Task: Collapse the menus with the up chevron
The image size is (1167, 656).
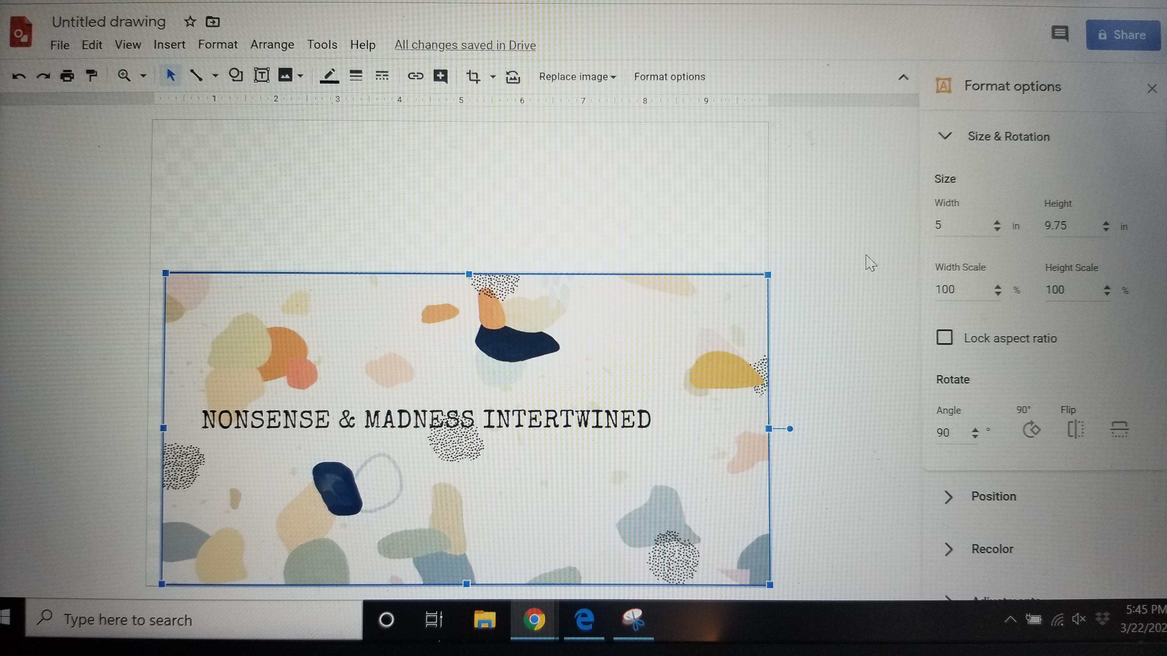Action: (903, 78)
